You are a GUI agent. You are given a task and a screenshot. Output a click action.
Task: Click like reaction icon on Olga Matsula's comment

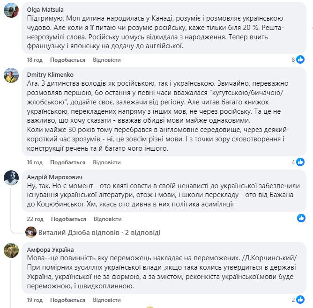tap(300, 59)
